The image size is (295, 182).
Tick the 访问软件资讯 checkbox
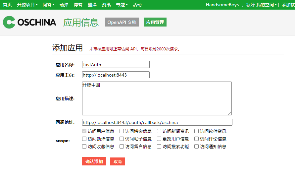pyautogui.click(x=196, y=131)
